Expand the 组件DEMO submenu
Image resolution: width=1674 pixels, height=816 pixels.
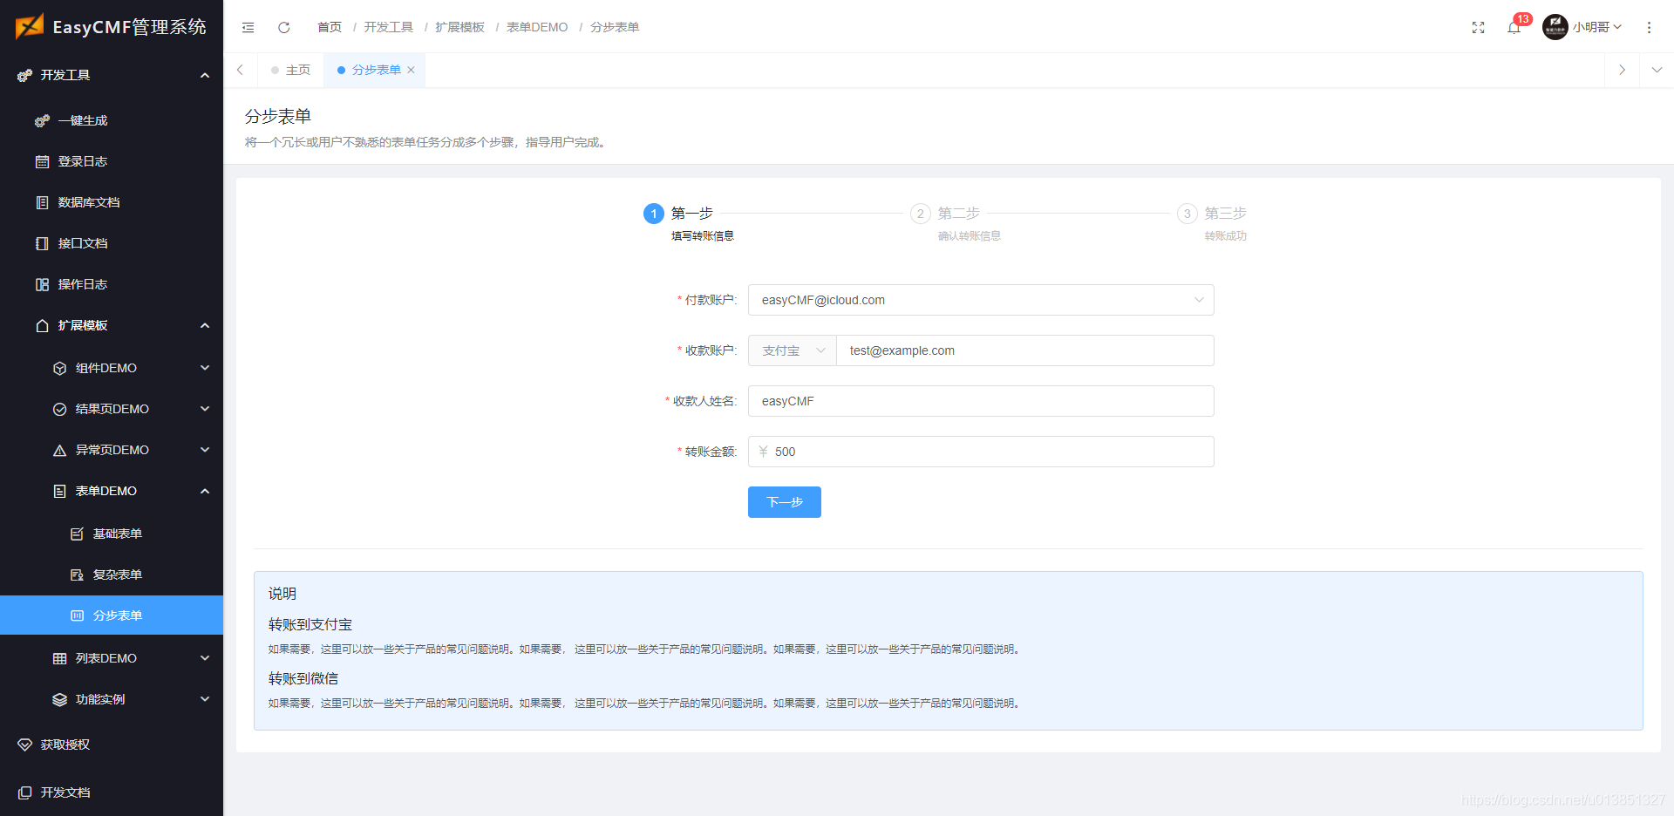pos(205,368)
